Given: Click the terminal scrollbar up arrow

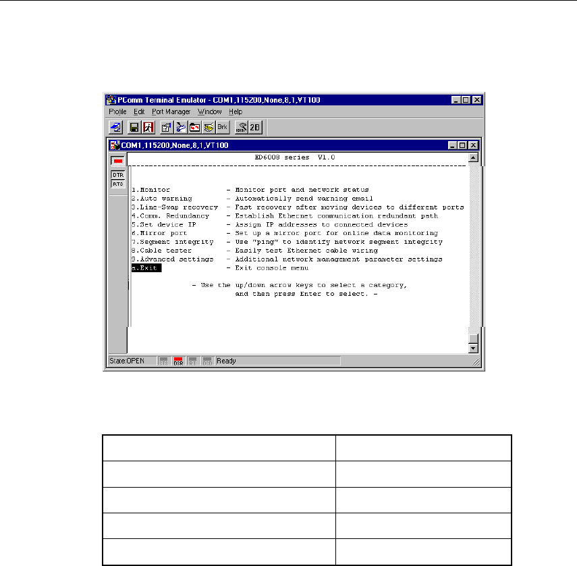Looking at the screenshot, I should [473, 157].
